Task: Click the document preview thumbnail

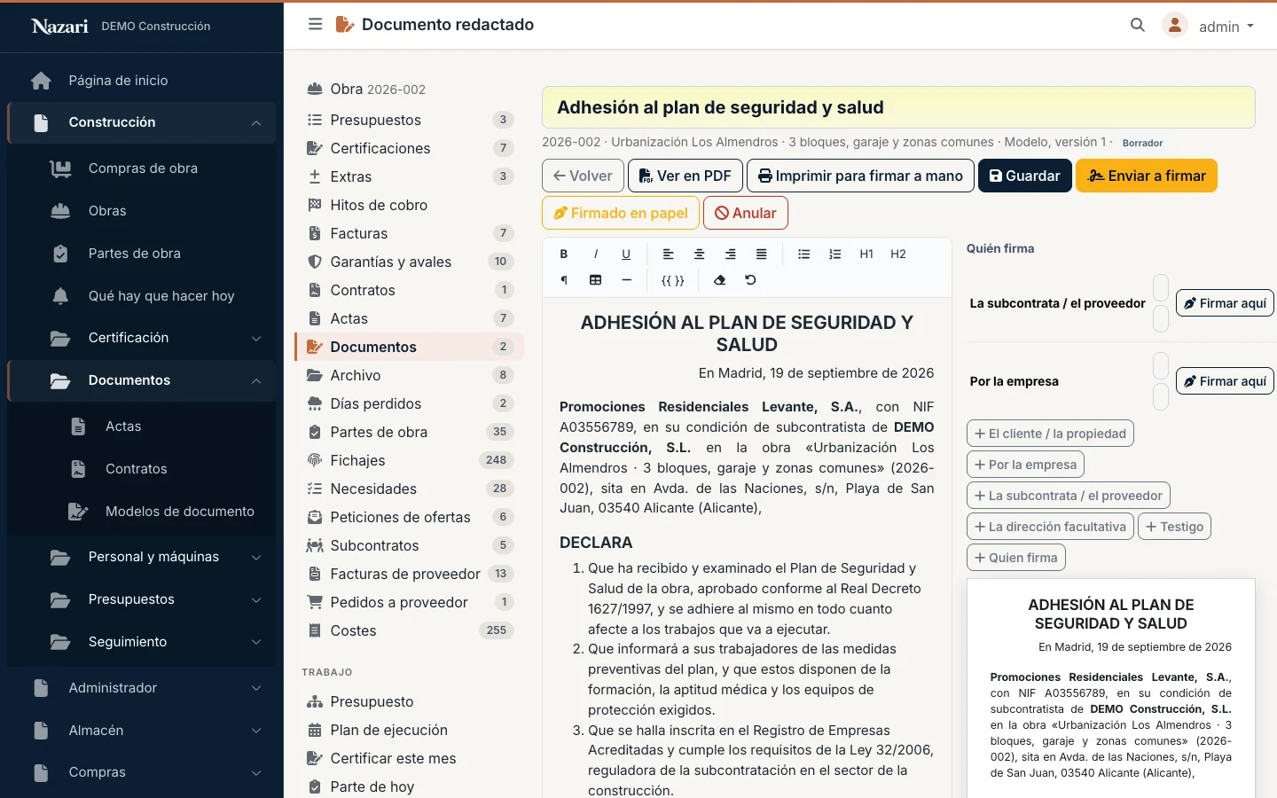Action: (1110, 688)
